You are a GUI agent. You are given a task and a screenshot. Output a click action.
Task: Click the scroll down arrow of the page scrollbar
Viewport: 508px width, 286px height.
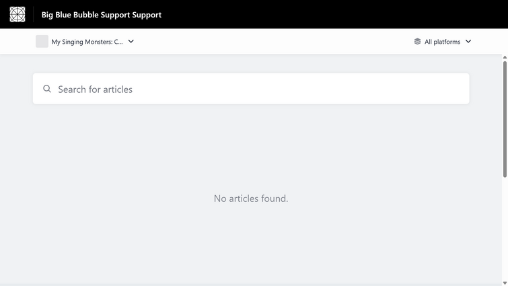coord(505,283)
